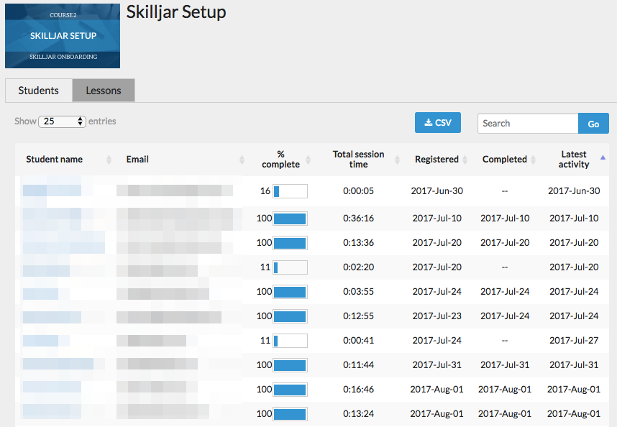The width and height of the screenshot is (617, 427).
Task: Sort by % complete sort arrows
Action: pos(308,160)
